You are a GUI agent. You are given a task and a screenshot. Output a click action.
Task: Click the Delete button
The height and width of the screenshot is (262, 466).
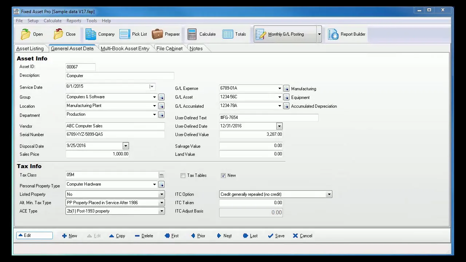tap(144, 236)
